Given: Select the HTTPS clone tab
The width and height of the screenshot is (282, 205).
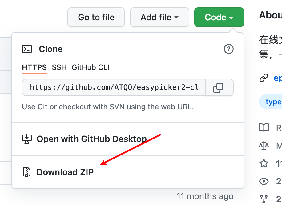Looking at the screenshot, I should coord(34,67).
